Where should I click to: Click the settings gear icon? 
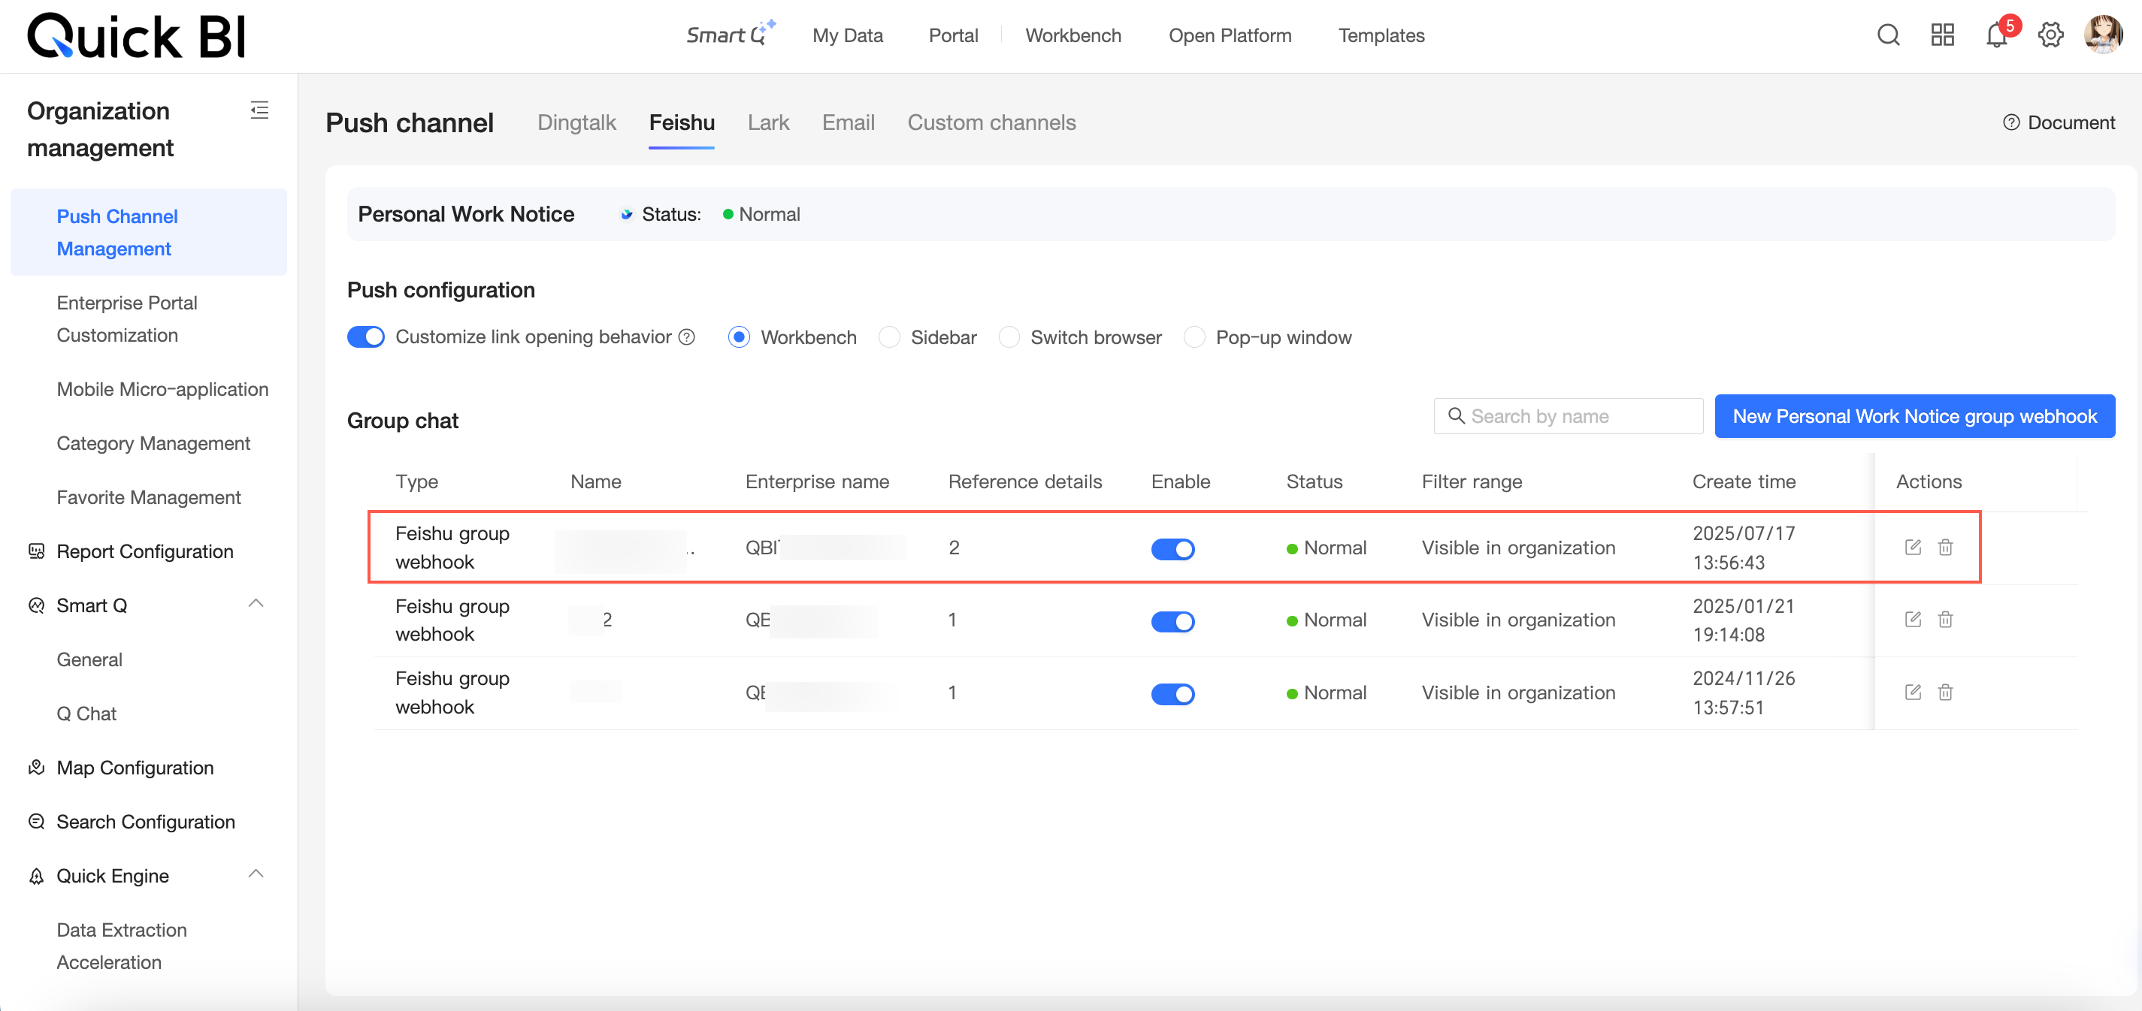[2050, 35]
